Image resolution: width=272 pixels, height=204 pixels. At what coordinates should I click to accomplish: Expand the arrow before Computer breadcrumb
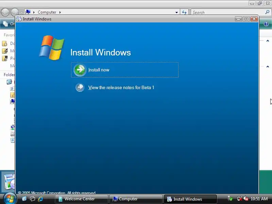[34, 12]
